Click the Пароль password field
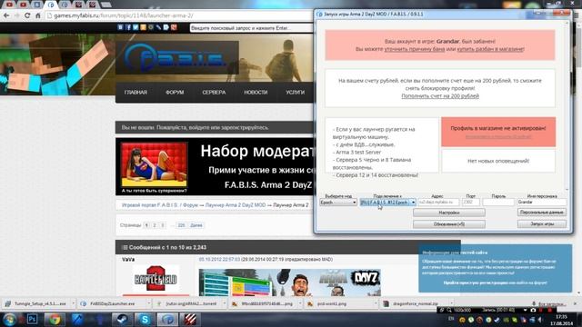 click(498, 203)
